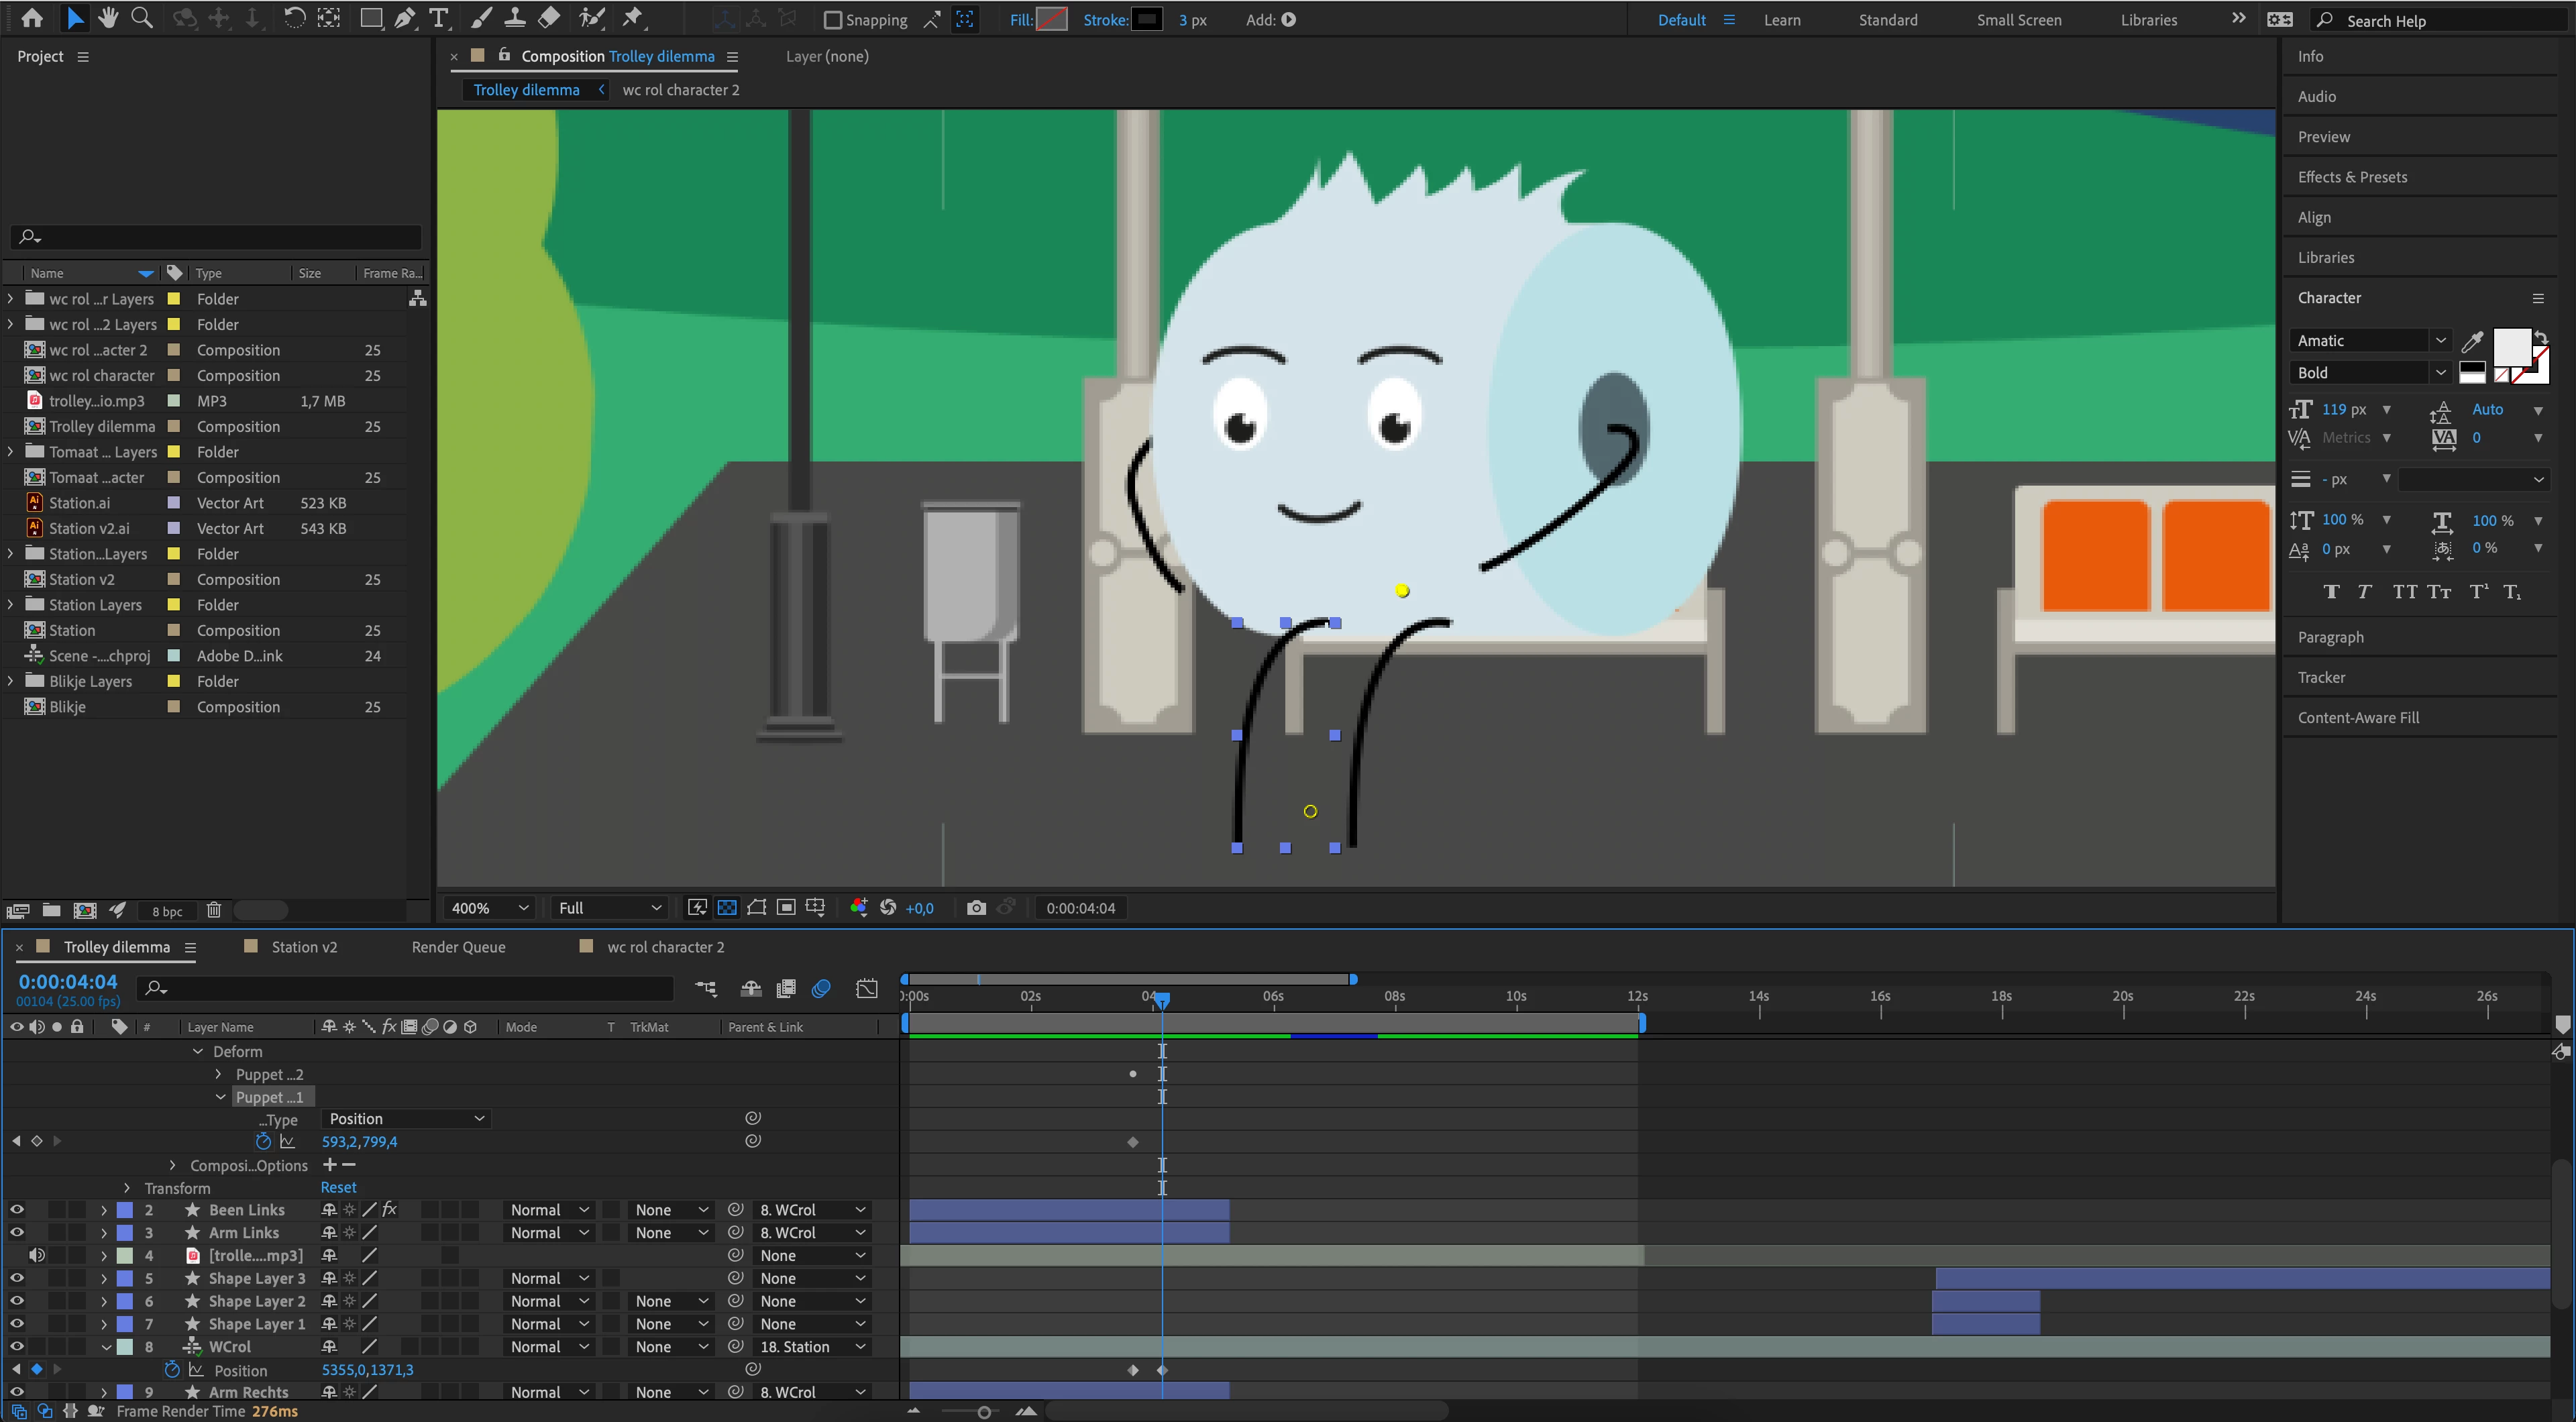
Task: Enable the Snapping checkbox
Action: 832,20
